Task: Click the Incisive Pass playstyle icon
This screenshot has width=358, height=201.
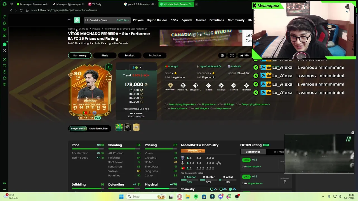Action: point(183,85)
